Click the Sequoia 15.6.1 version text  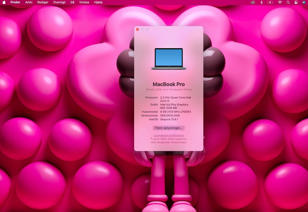click(169, 119)
